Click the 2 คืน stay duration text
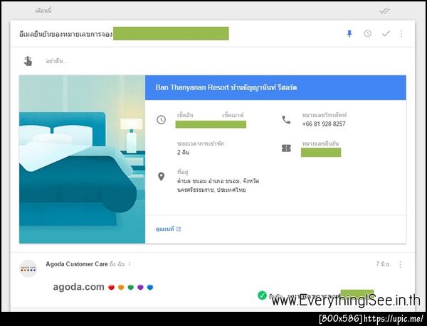Screen dimensions: 427x326 click(183, 153)
